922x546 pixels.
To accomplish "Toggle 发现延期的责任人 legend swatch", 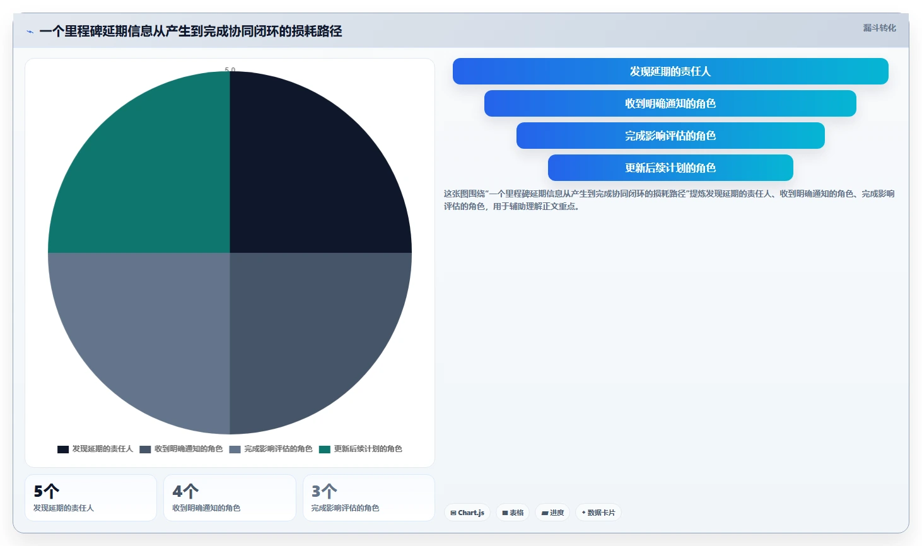I will (x=63, y=449).
